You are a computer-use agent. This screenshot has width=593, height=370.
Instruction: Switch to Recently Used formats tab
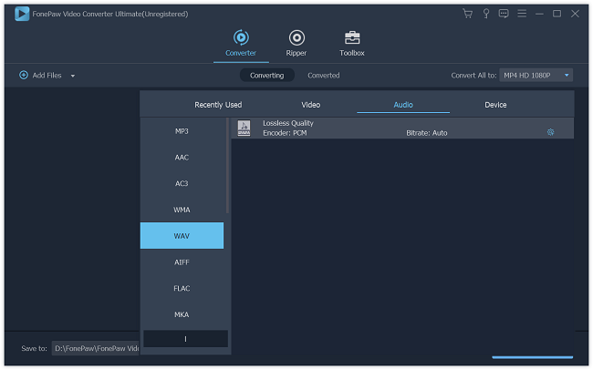(218, 105)
